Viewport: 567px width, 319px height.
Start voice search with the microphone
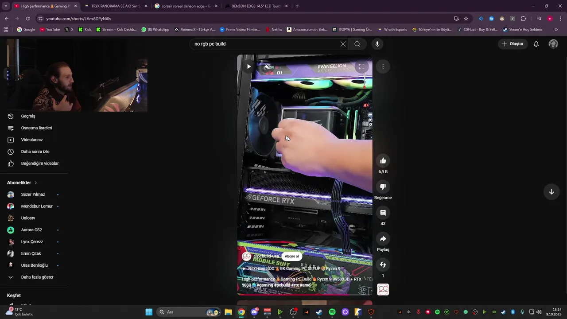pos(377,44)
